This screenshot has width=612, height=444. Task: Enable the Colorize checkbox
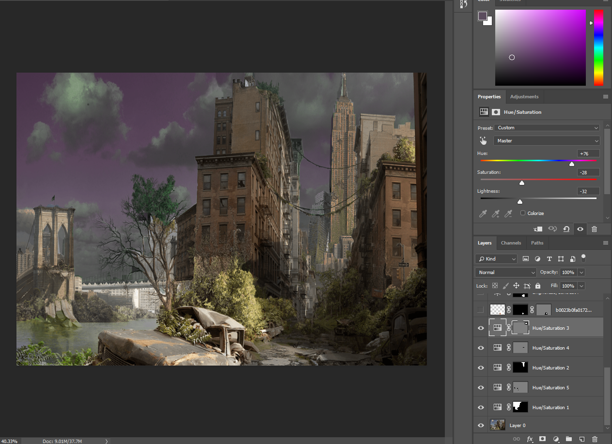[x=522, y=213]
